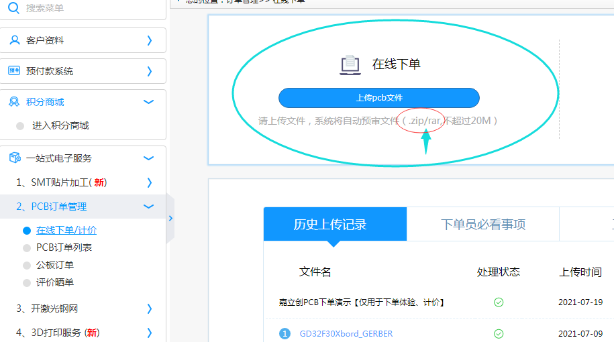Image resolution: width=614 pixels, height=342 pixels.
Task: Switch to 下单员必看事项 tab
Action: tap(482, 225)
